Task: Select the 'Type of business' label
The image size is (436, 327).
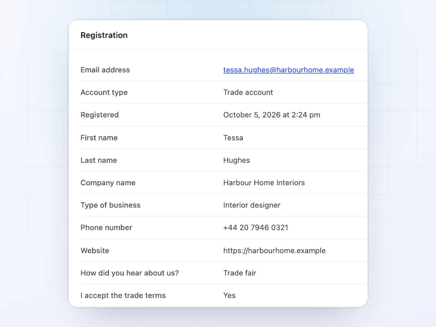Action: click(110, 205)
